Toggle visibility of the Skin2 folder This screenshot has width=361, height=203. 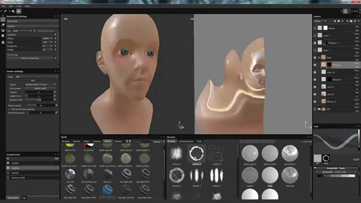click(315, 58)
